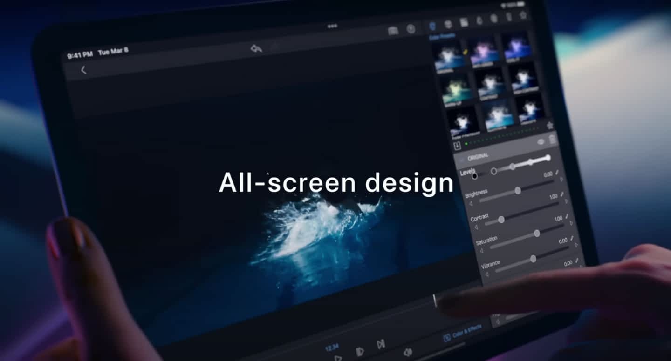Viewport: 671px width, 361px height.
Task: Click the 9:41 PM status bar clock
Action: (79, 55)
